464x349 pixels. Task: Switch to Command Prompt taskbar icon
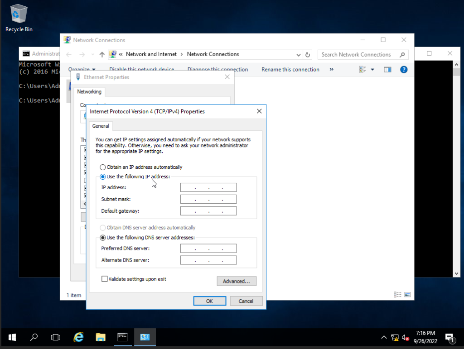click(x=122, y=337)
